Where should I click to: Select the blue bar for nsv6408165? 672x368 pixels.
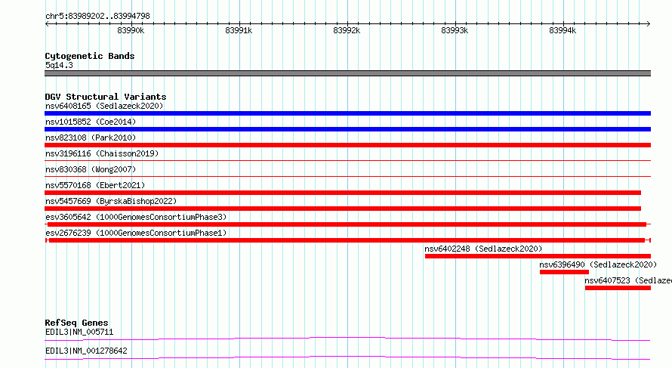[x=347, y=113]
